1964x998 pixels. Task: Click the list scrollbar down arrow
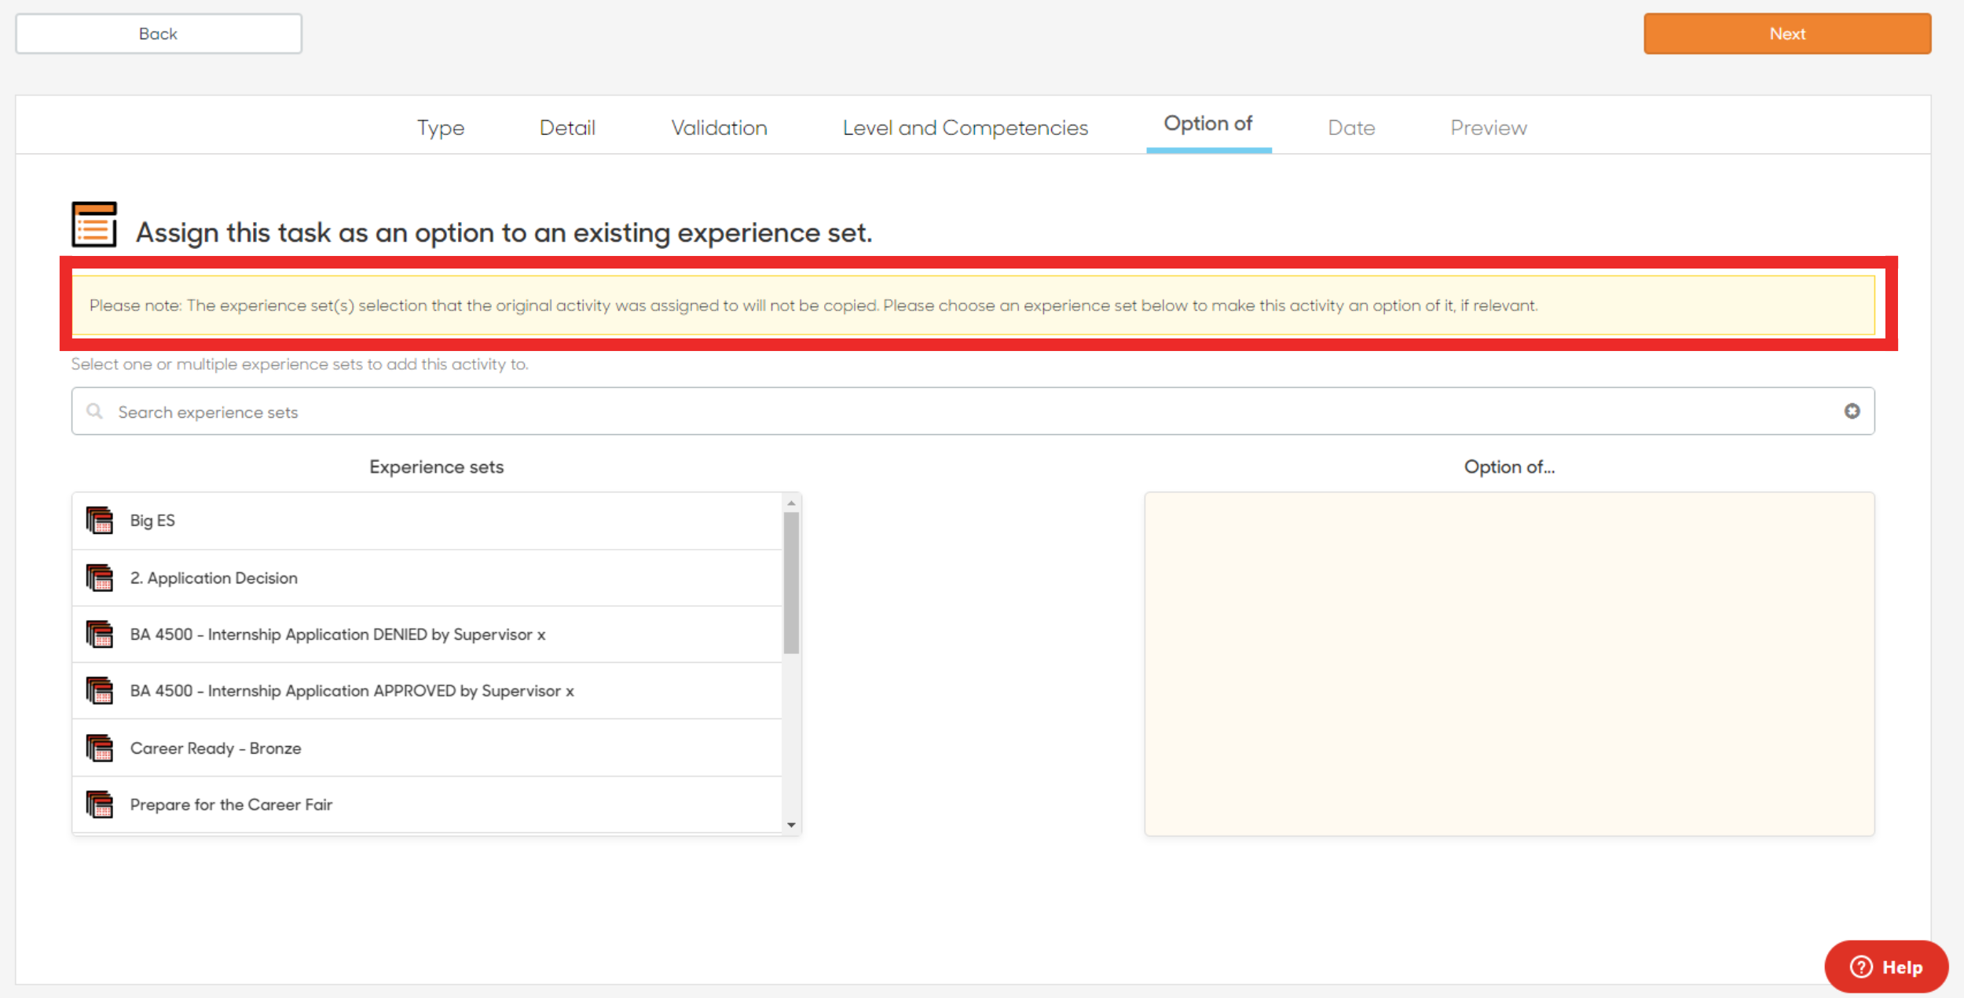pos(791,824)
